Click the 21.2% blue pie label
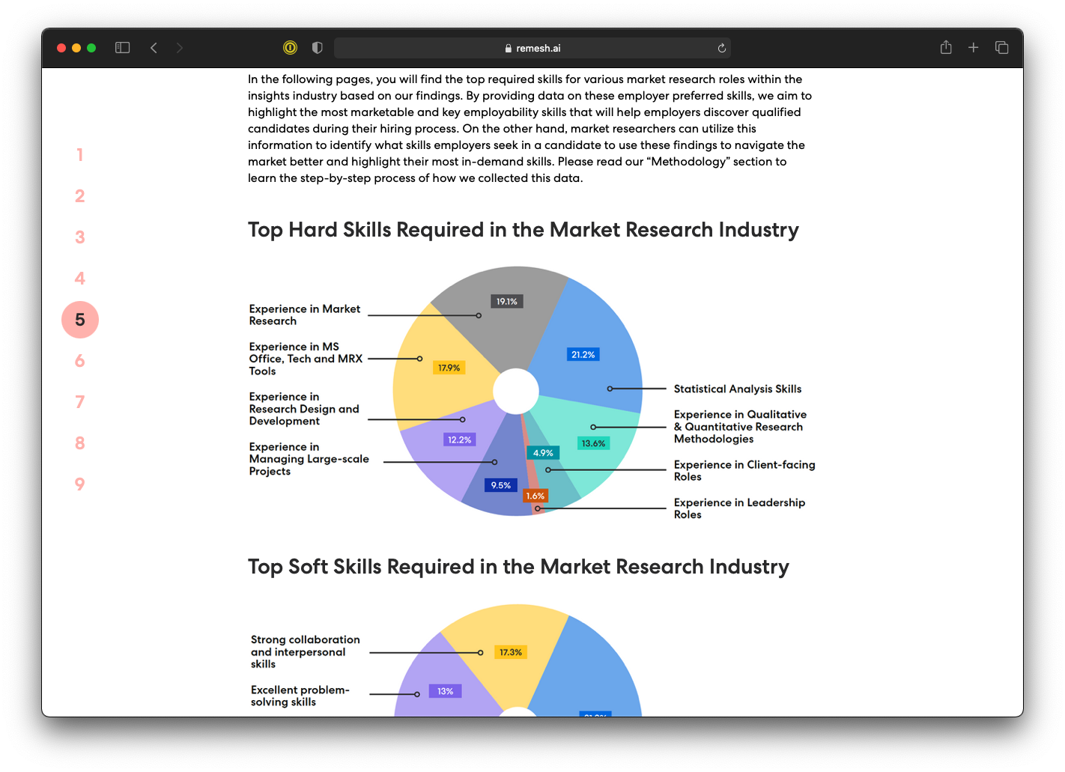The width and height of the screenshot is (1065, 772). point(583,355)
